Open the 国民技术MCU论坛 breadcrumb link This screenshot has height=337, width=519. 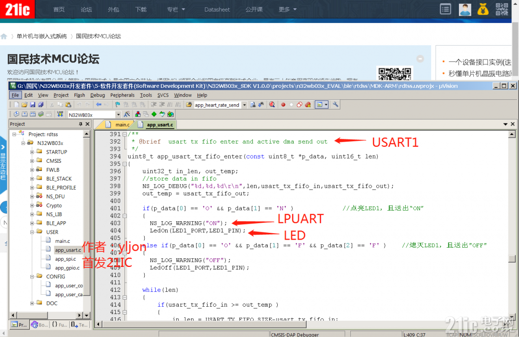pos(99,36)
